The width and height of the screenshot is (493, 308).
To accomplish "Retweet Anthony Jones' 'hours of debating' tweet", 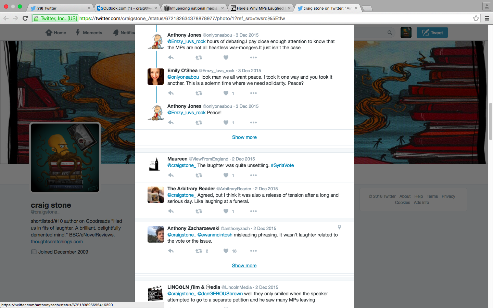I will 199,57.
